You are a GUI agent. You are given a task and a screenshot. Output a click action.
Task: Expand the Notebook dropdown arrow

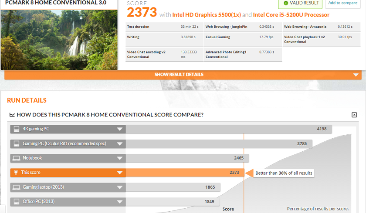(x=119, y=158)
